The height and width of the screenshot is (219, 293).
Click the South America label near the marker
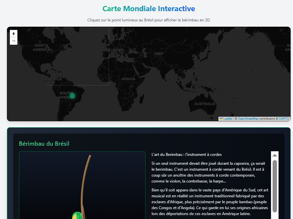67,95
